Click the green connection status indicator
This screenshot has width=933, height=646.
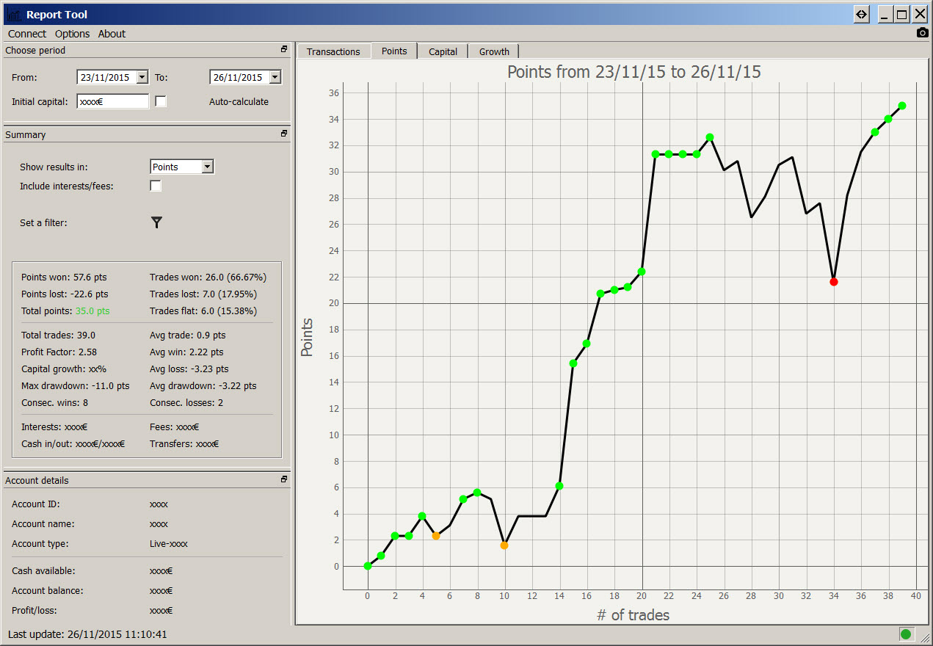point(906,634)
